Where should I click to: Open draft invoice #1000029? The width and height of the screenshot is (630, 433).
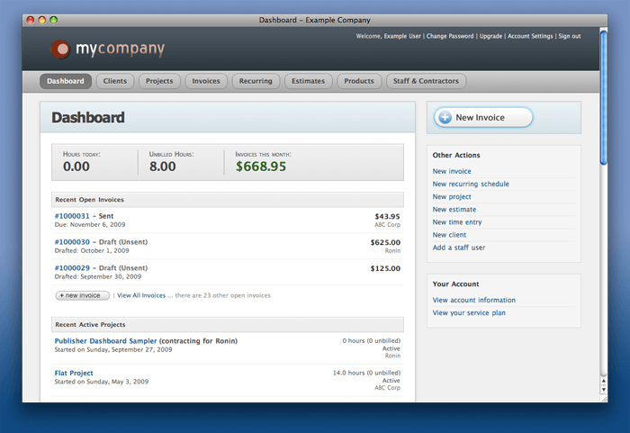click(72, 267)
